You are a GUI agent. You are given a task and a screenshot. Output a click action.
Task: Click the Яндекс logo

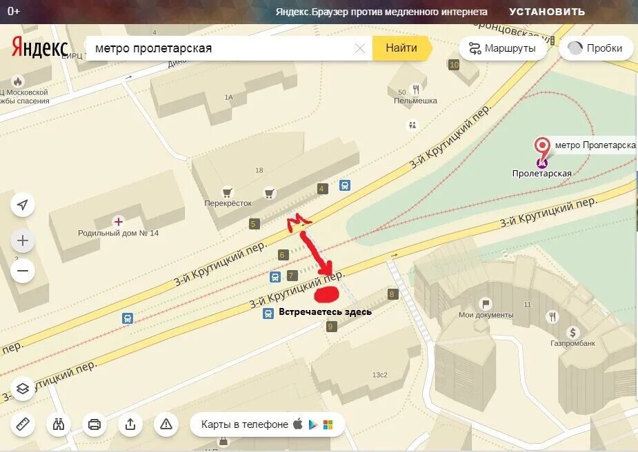click(x=39, y=48)
